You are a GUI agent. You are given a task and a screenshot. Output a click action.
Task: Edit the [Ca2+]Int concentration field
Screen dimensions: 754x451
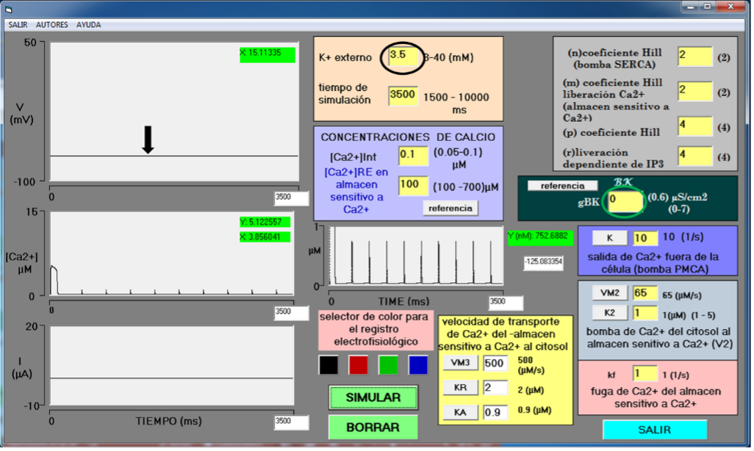[x=412, y=156]
